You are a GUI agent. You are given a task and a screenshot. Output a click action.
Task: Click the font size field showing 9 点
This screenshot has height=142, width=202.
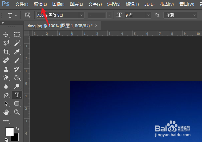[135, 15]
